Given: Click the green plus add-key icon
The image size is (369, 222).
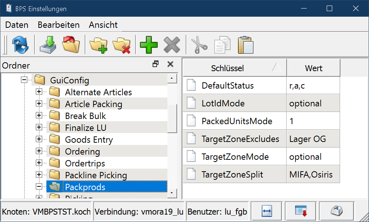Looking at the screenshot, I should (x=148, y=45).
